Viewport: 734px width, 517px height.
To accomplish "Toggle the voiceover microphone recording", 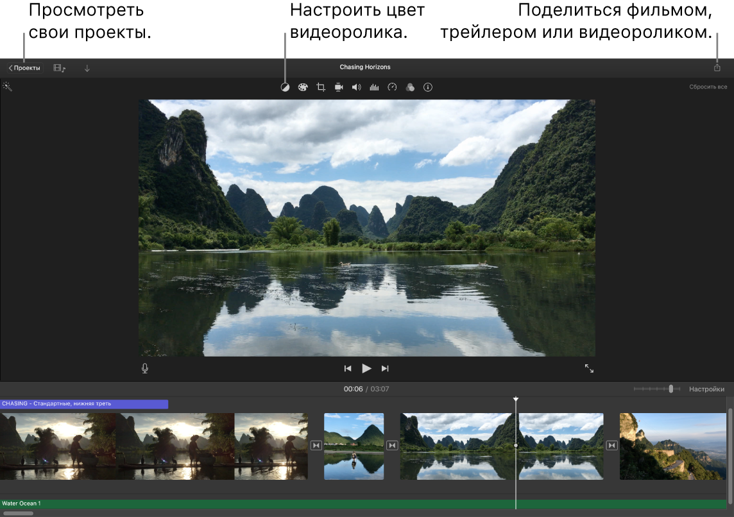I will [x=144, y=368].
